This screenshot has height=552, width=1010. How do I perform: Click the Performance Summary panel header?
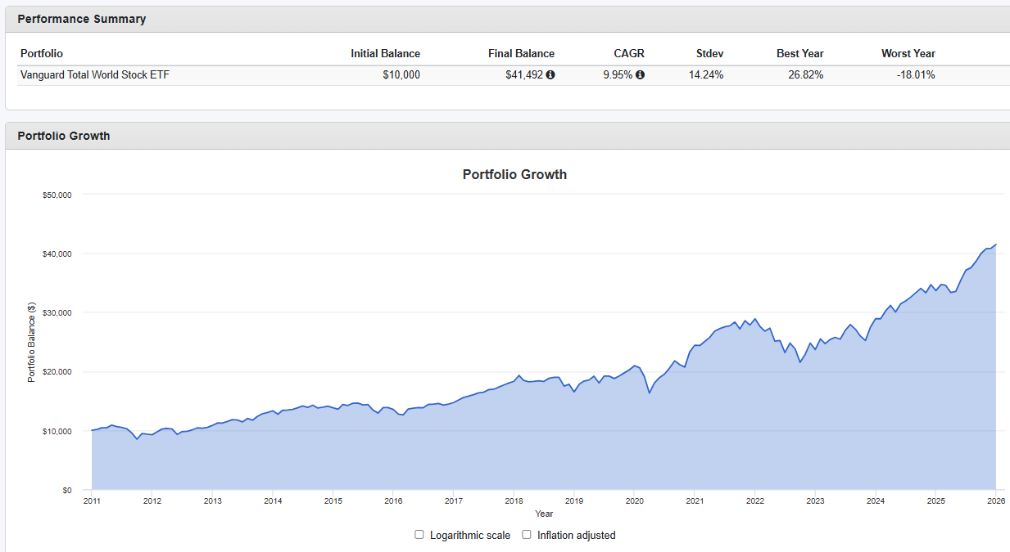point(507,19)
